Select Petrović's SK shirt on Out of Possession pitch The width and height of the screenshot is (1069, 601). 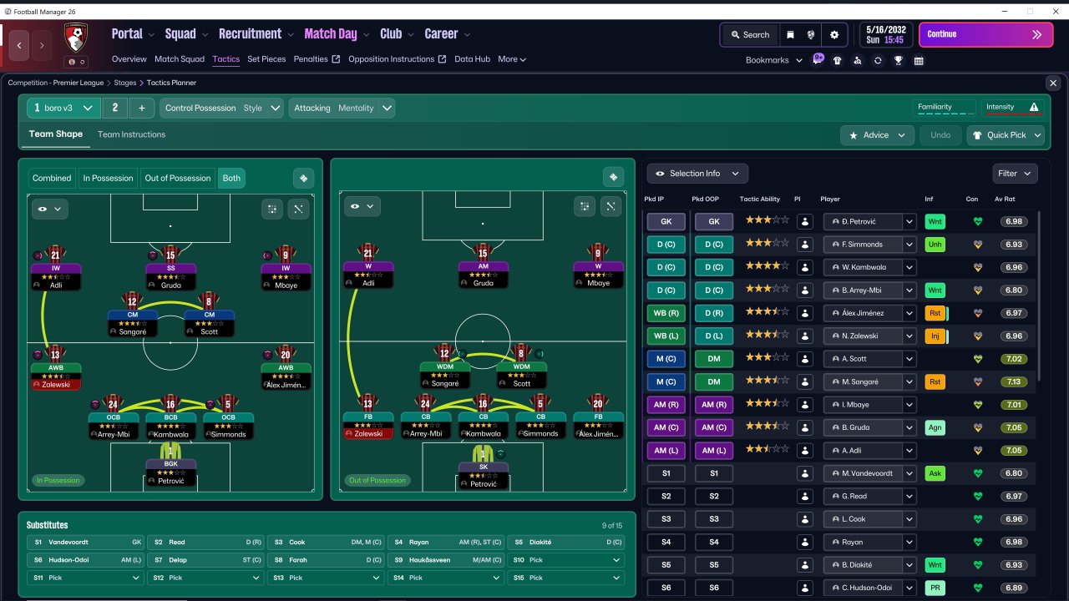(x=483, y=453)
